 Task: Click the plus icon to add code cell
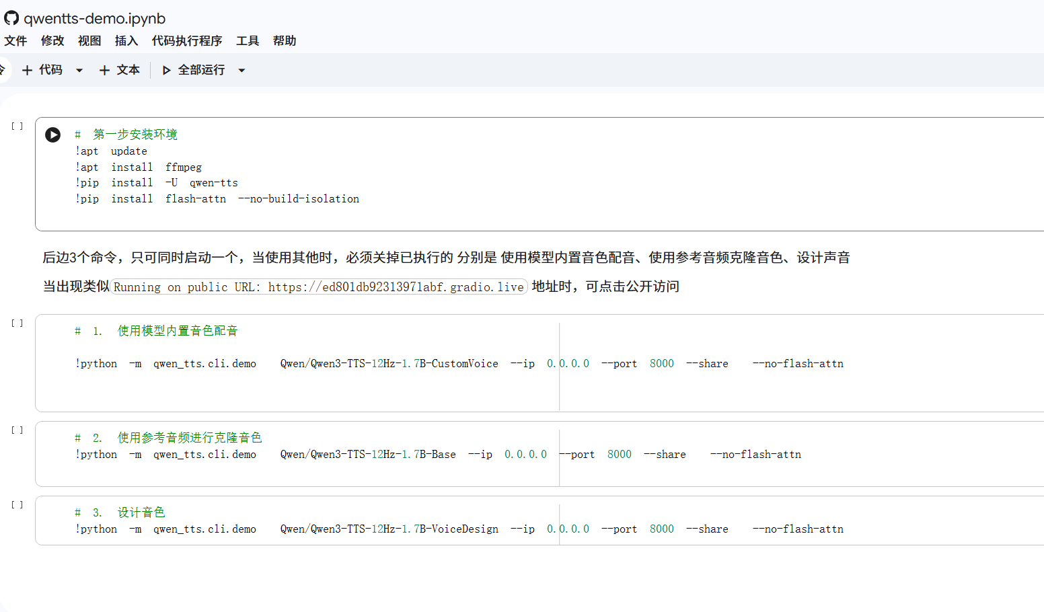(28, 70)
